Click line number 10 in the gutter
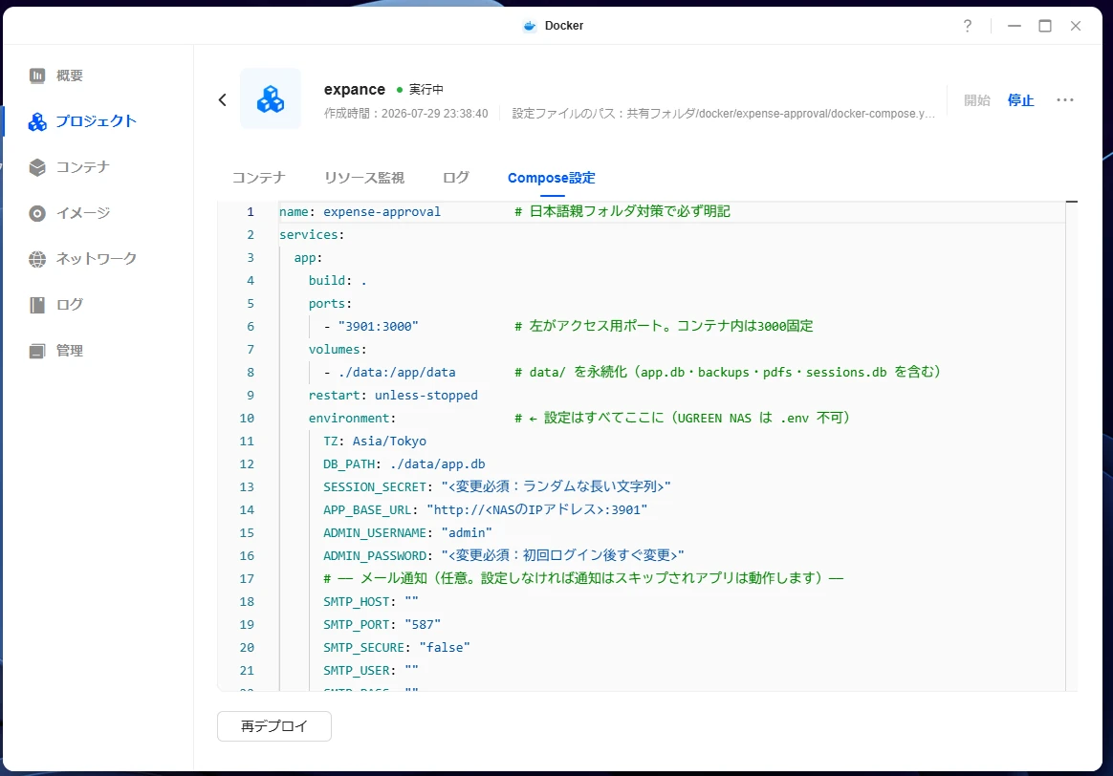This screenshot has width=1113, height=776. pyautogui.click(x=247, y=419)
